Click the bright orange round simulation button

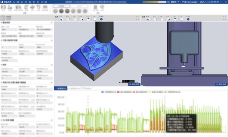[67, 11]
